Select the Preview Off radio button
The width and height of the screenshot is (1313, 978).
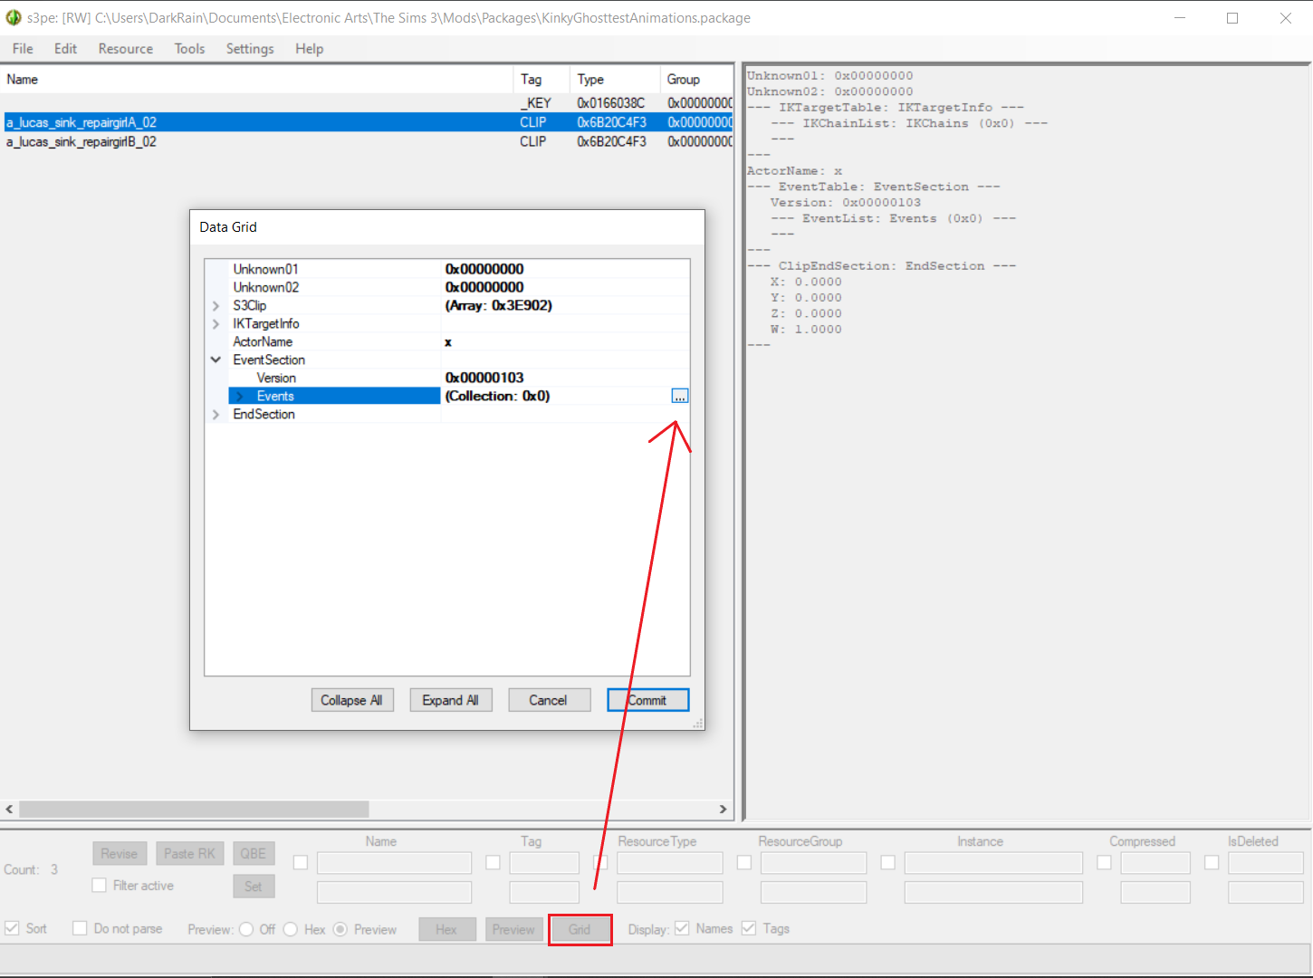246,929
